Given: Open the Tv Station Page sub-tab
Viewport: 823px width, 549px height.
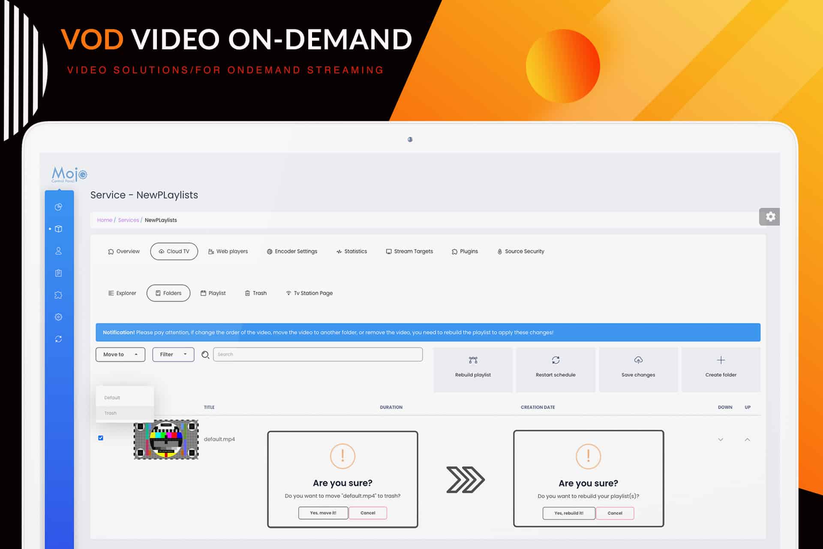Looking at the screenshot, I should [309, 293].
